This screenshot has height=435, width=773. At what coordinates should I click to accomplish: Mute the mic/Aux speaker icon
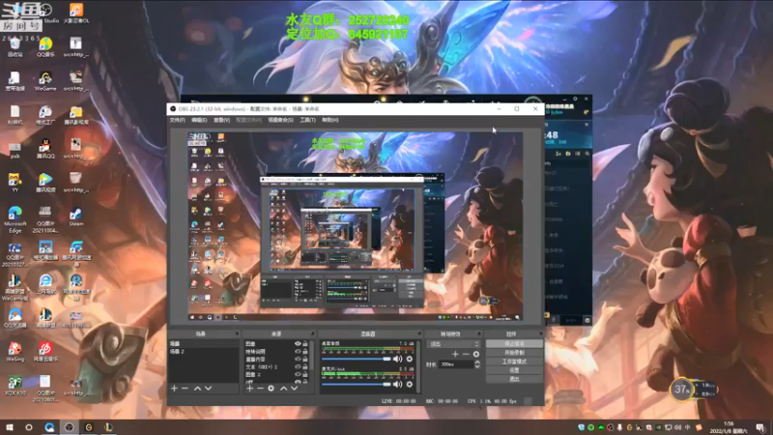tap(398, 384)
